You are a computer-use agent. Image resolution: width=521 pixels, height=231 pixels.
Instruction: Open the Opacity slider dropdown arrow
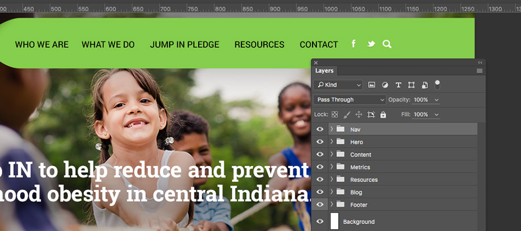436,100
